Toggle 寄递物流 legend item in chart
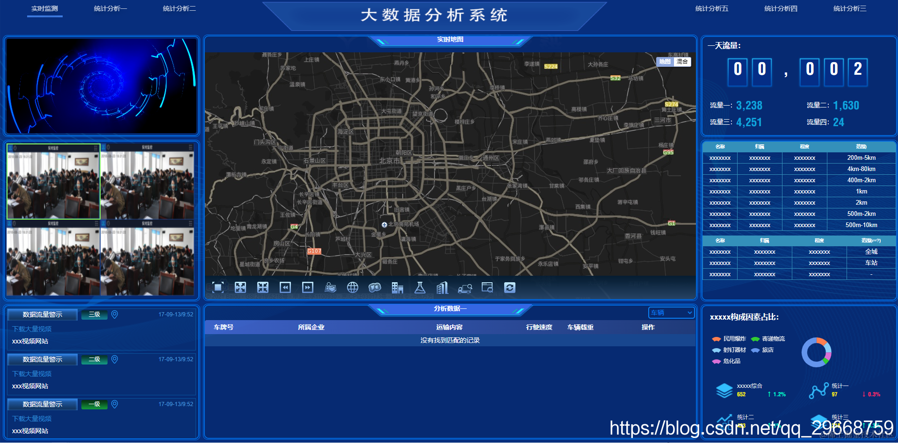The image size is (898, 443). tap(768, 339)
